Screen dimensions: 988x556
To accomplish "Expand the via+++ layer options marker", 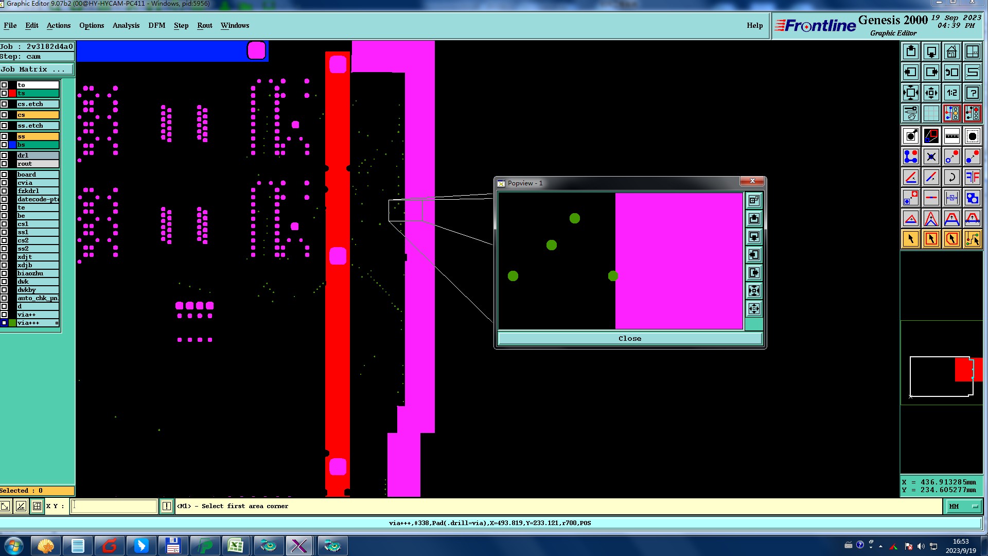I will (x=57, y=323).
